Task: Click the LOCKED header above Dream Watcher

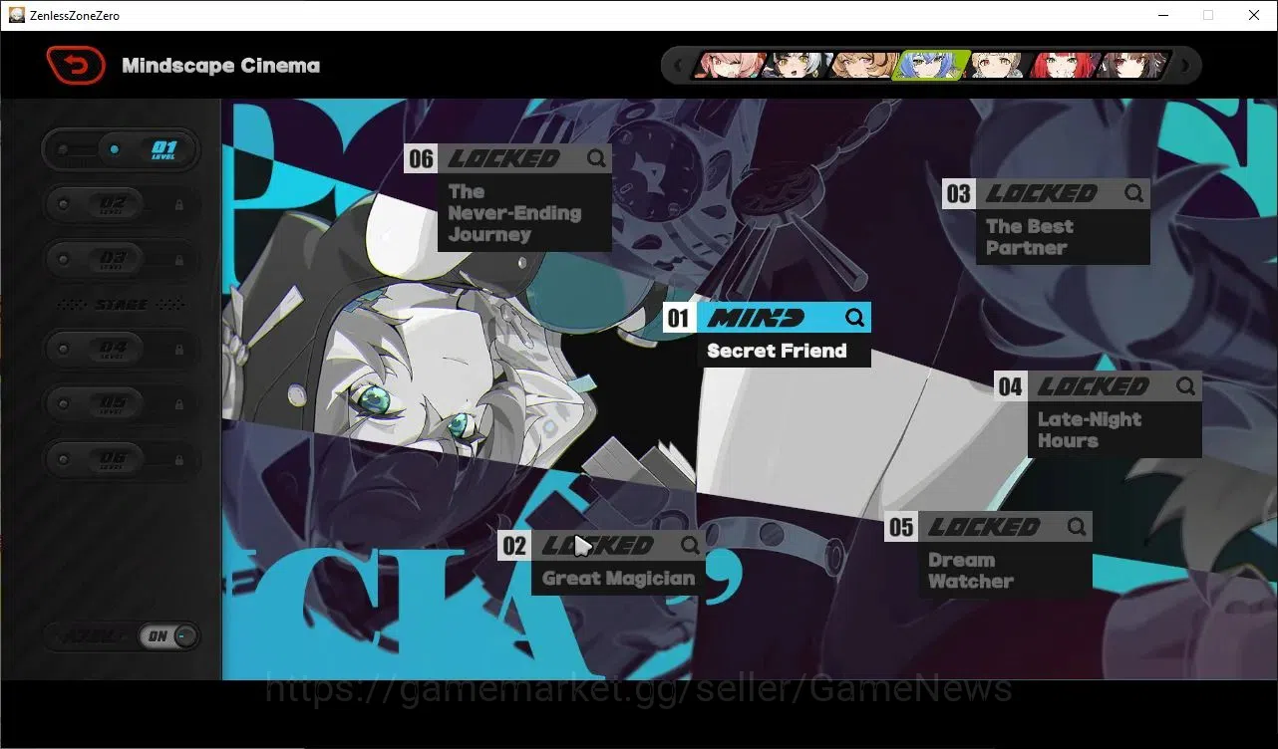Action: click(x=1005, y=526)
